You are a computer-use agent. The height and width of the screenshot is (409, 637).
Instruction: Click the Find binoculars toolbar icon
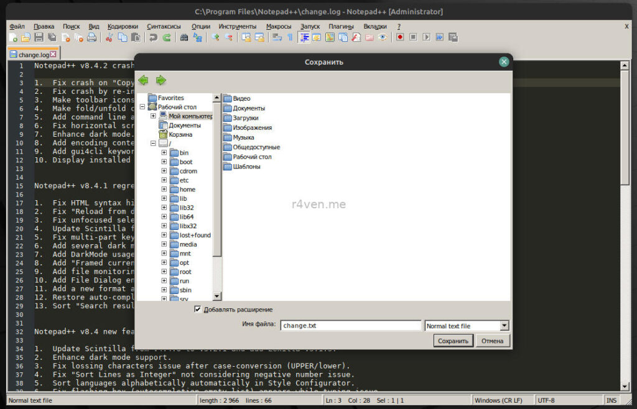[184, 37]
